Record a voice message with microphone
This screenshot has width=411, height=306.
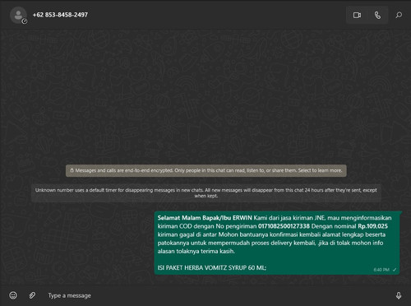click(x=399, y=295)
